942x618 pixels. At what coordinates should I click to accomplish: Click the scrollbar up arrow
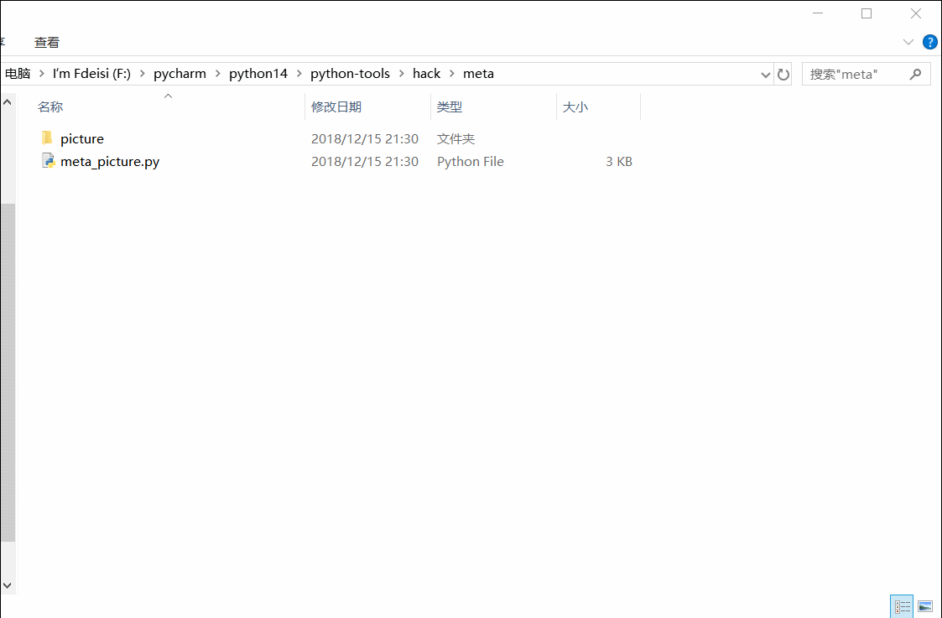point(7,101)
